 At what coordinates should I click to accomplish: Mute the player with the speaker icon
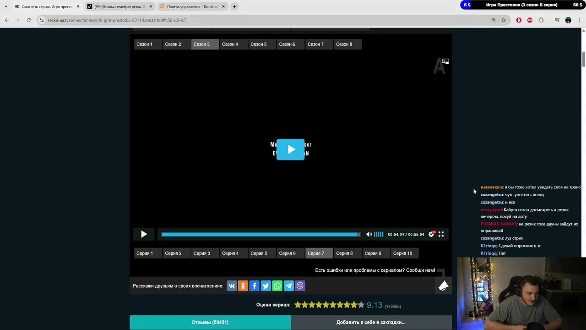(x=369, y=234)
